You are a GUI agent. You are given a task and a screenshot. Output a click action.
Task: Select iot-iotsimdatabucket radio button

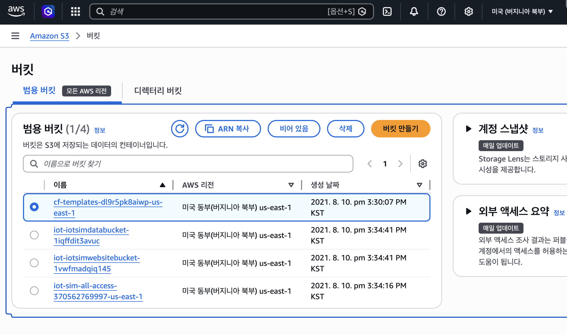34,235
